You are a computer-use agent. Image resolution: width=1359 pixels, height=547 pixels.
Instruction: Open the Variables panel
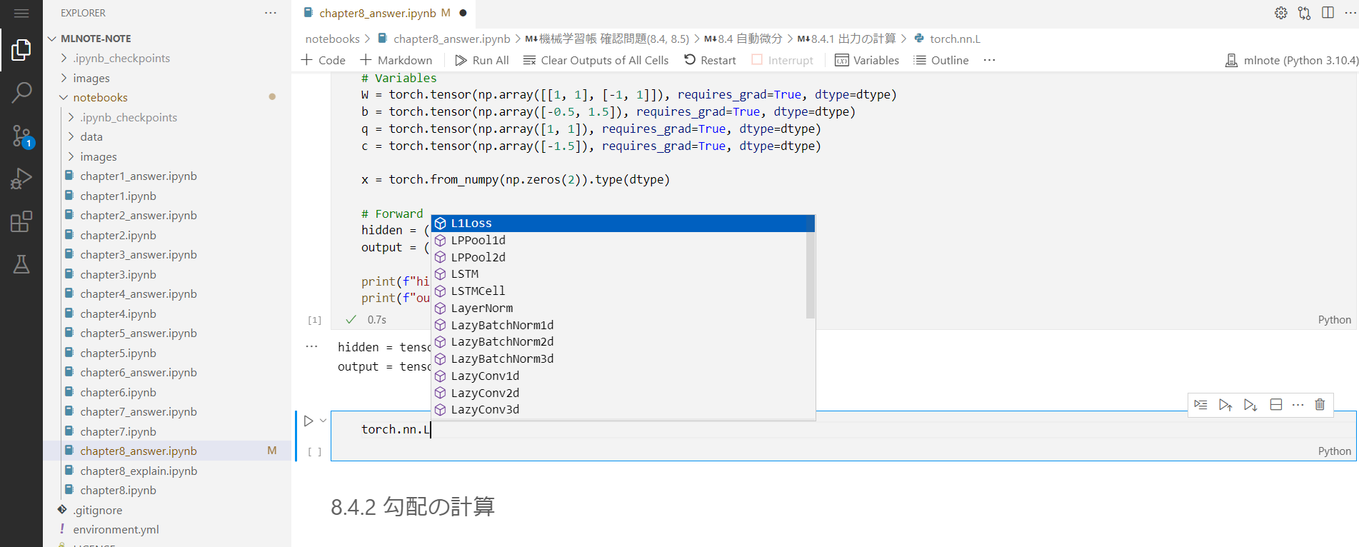click(867, 60)
